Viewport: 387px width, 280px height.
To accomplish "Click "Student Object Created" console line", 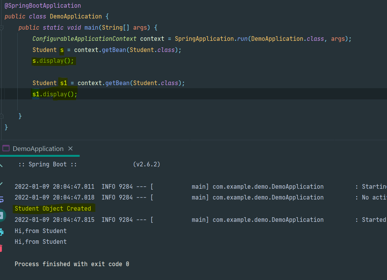I will coord(53,209).
